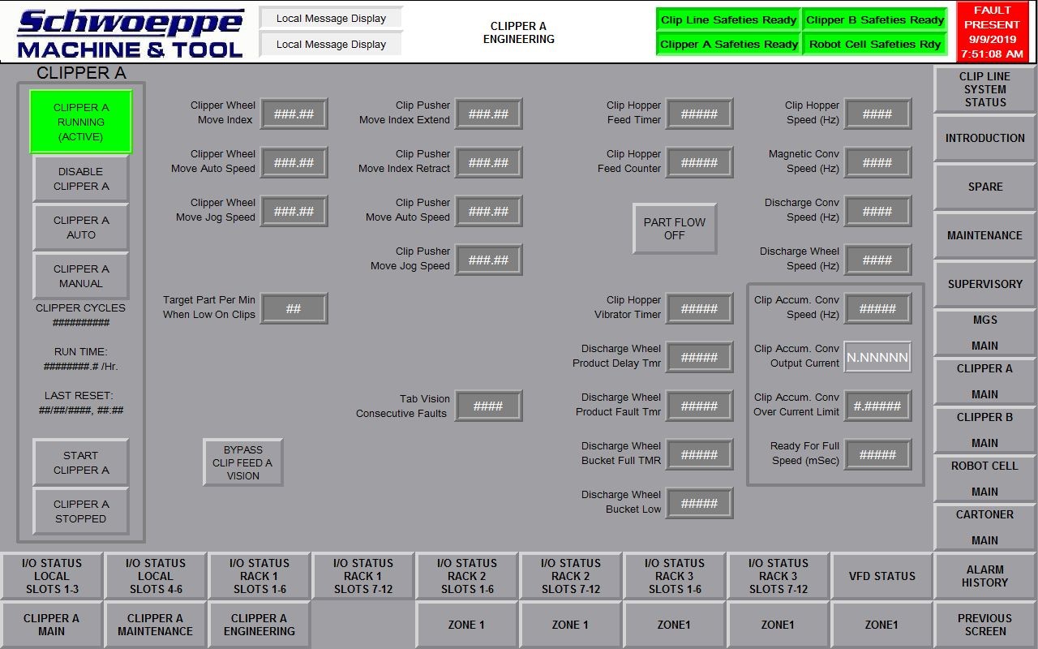Edit Ready For Full Speed (mSec) value
The image size is (1038, 649).
877,455
